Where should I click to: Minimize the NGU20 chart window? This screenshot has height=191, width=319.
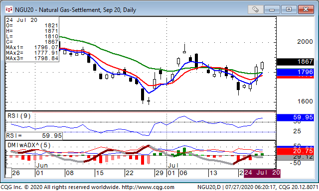tap(272, 9)
